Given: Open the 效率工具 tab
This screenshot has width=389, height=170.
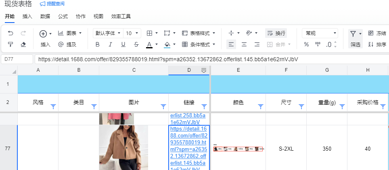Looking at the screenshot, I should (121, 17).
